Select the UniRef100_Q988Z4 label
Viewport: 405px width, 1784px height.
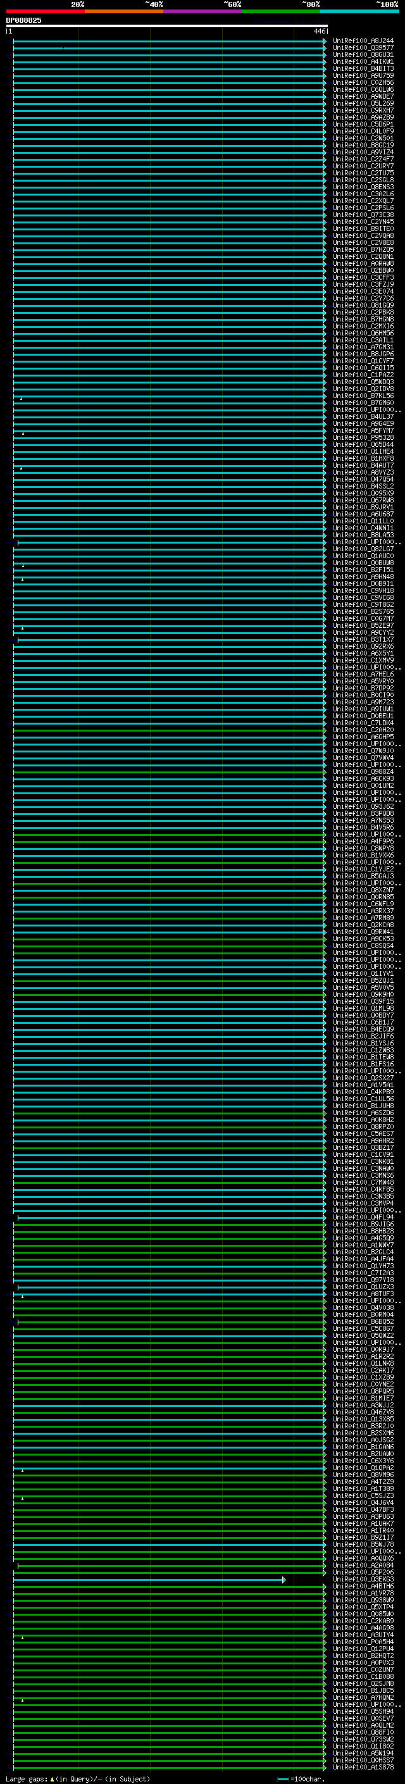pos(363,771)
